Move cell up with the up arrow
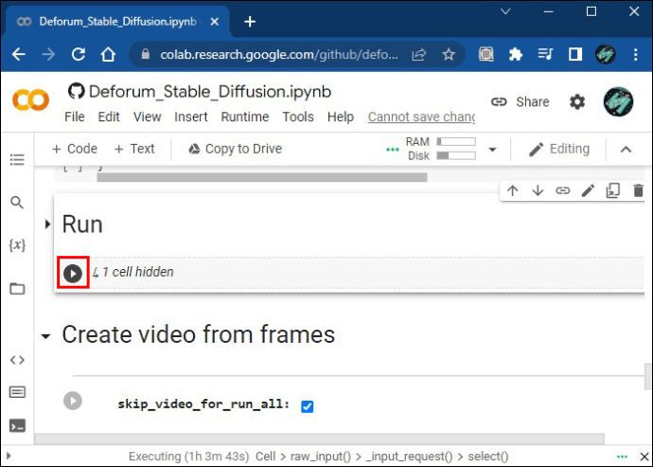This screenshot has width=653, height=467. tap(513, 191)
